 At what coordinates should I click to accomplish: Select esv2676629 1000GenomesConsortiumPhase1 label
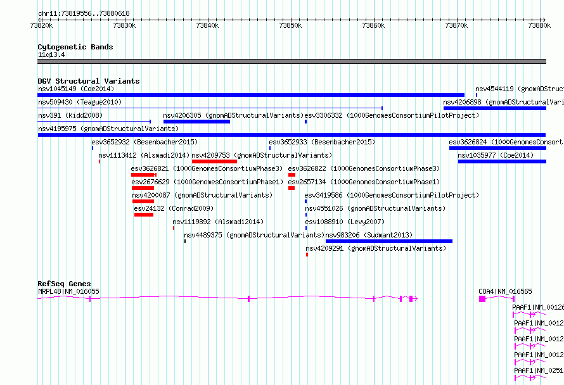[208, 182]
